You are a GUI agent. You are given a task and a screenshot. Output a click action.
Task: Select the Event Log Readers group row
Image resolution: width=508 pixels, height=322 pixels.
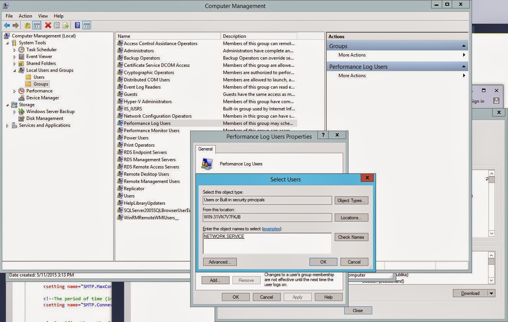point(207,87)
